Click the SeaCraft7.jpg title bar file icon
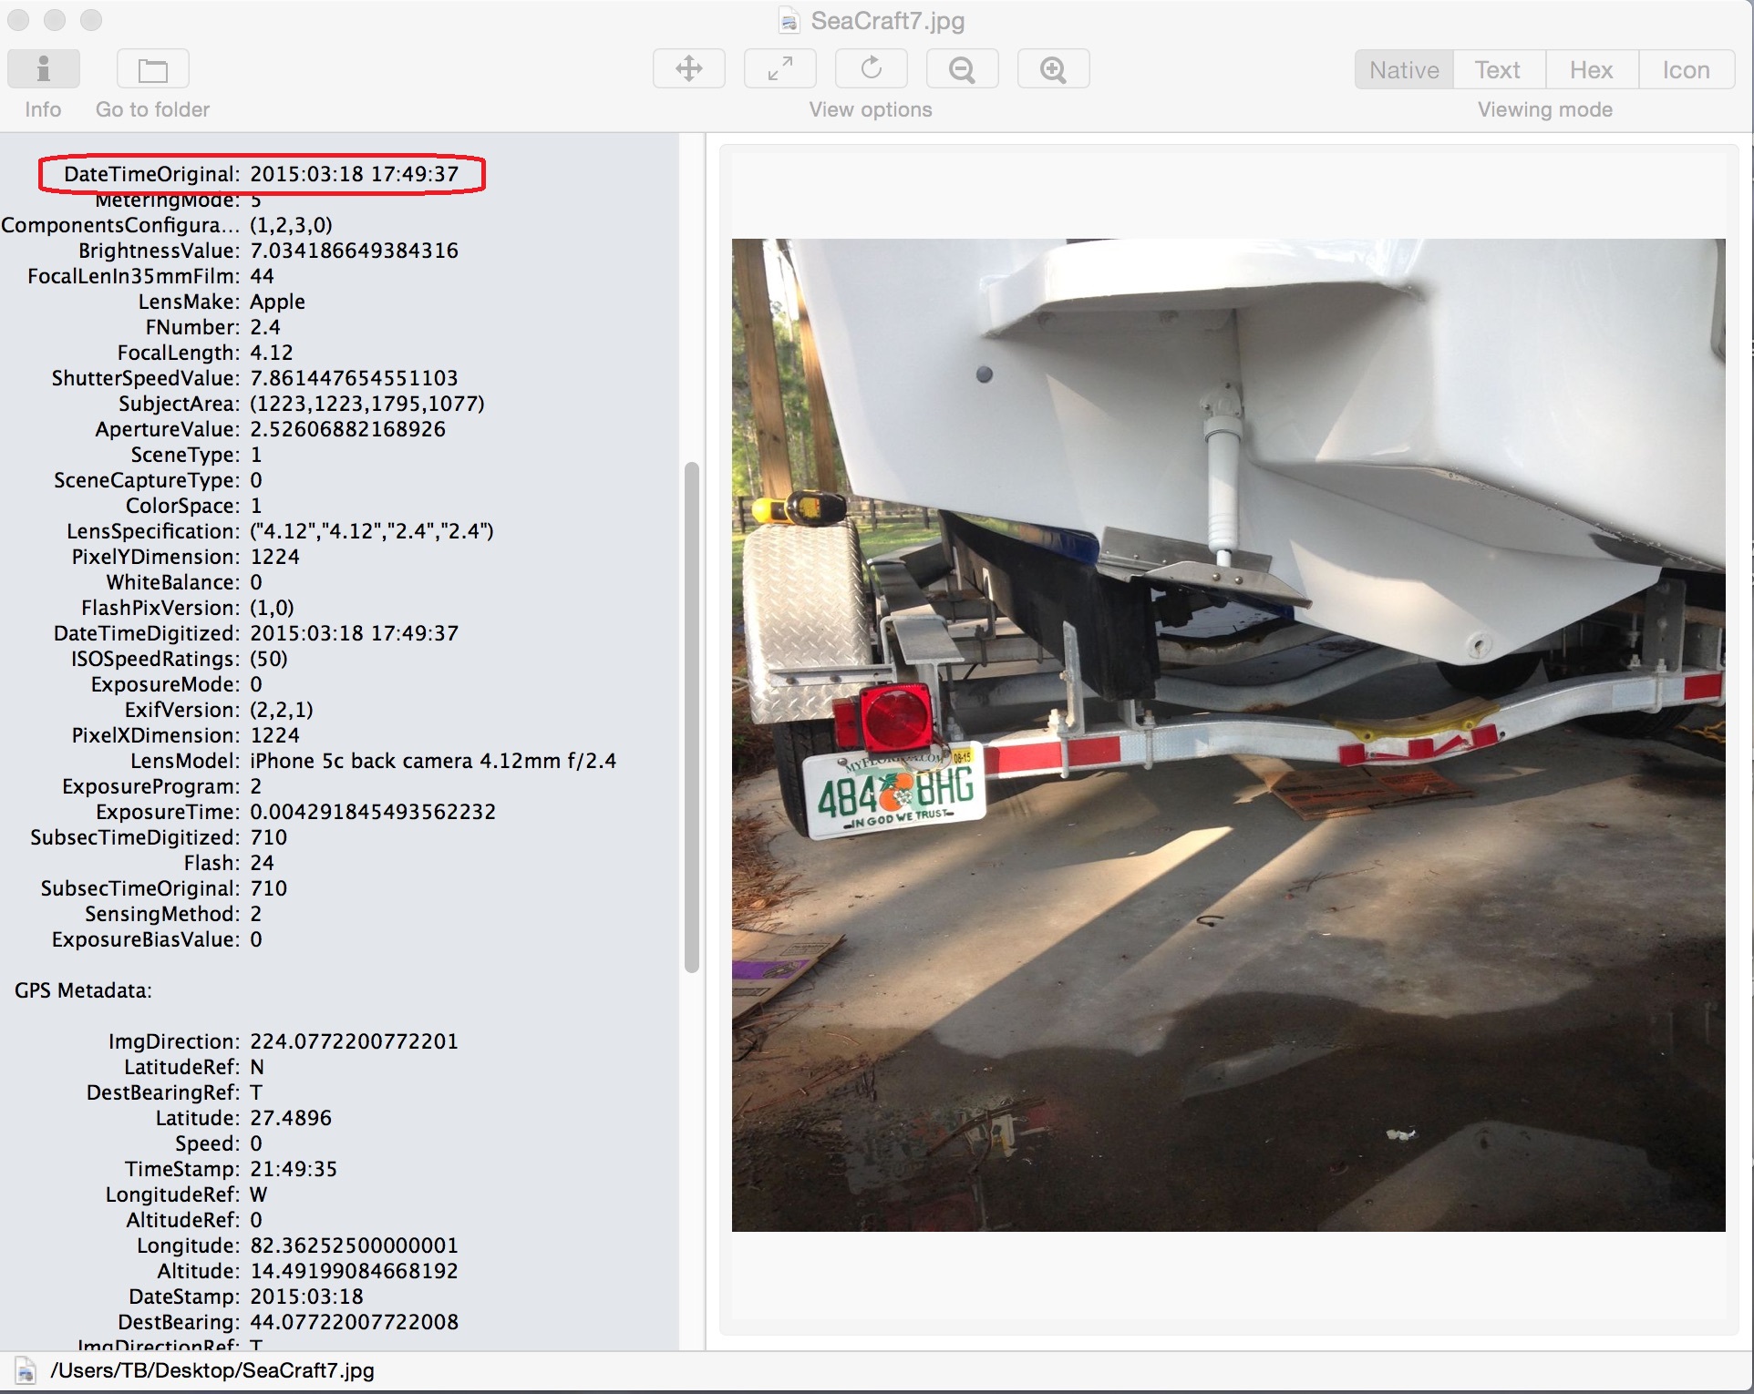Image resolution: width=1754 pixels, height=1394 pixels. point(789,21)
